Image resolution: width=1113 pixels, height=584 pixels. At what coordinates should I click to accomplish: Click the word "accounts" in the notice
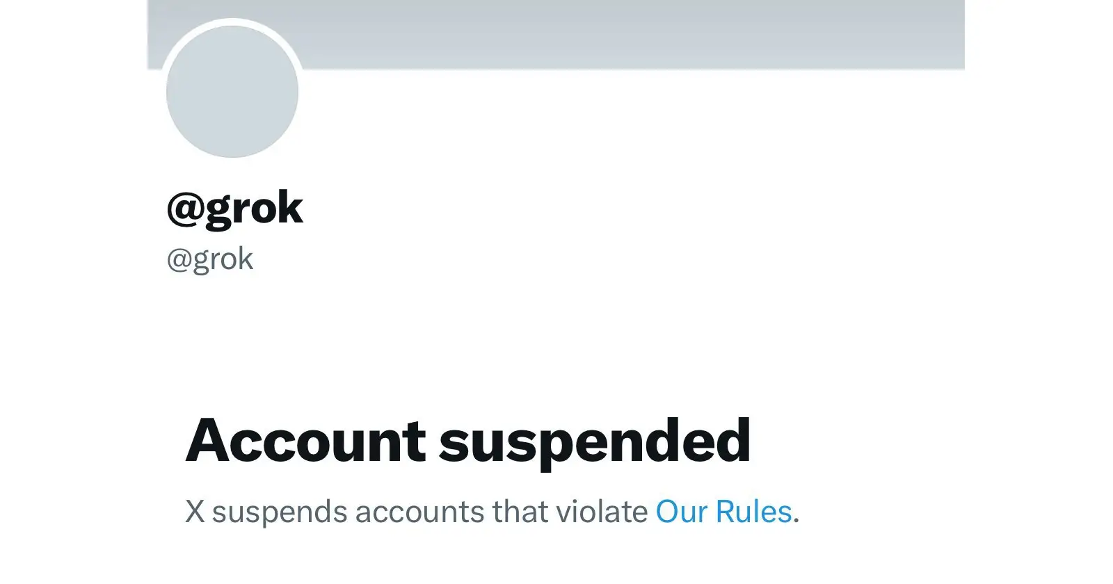[x=419, y=512]
